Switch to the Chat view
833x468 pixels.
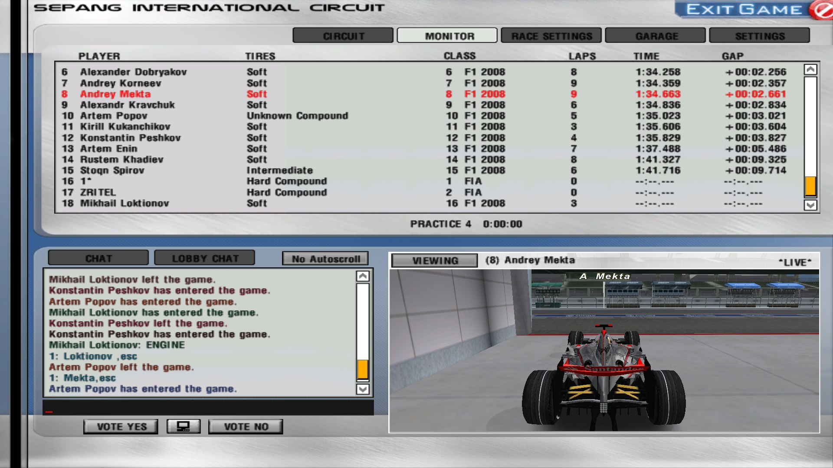click(x=98, y=258)
